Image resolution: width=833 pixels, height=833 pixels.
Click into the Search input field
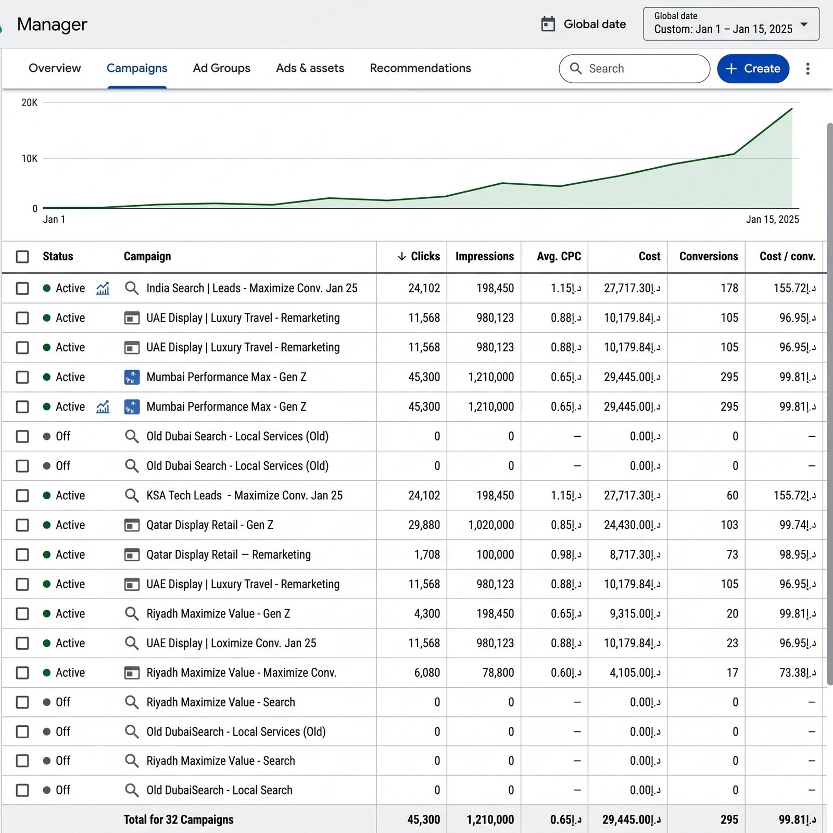pos(634,68)
